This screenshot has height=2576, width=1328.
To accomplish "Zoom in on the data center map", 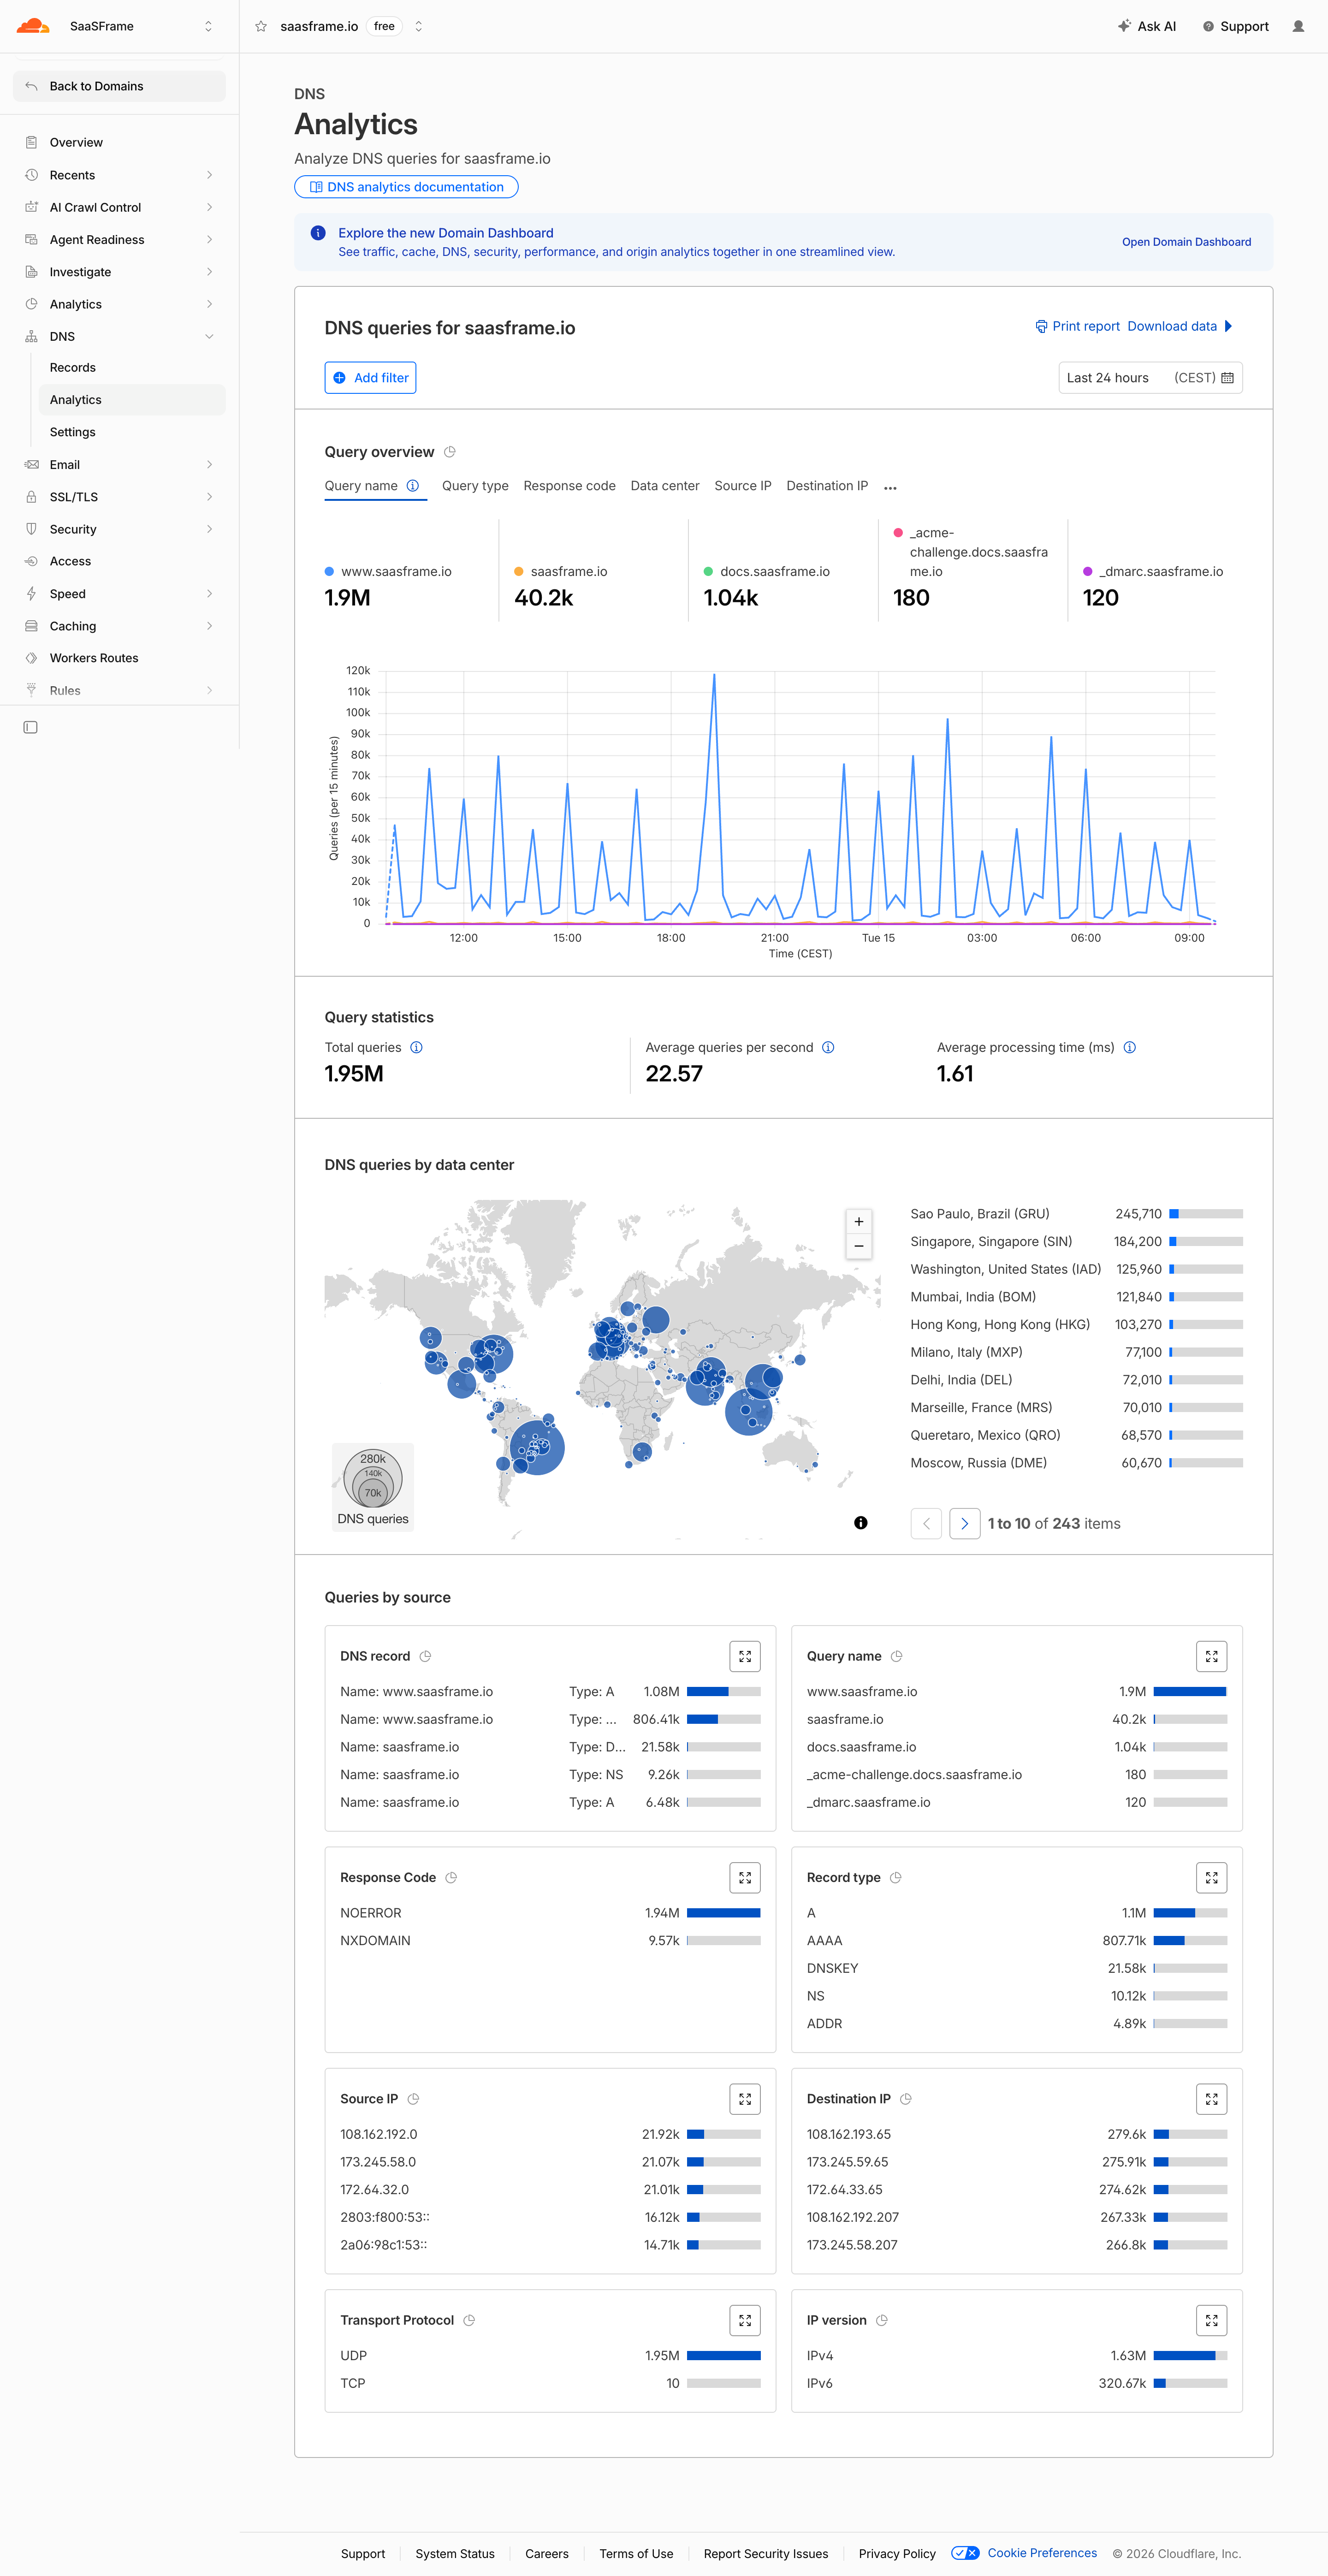I will [858, 1222].
